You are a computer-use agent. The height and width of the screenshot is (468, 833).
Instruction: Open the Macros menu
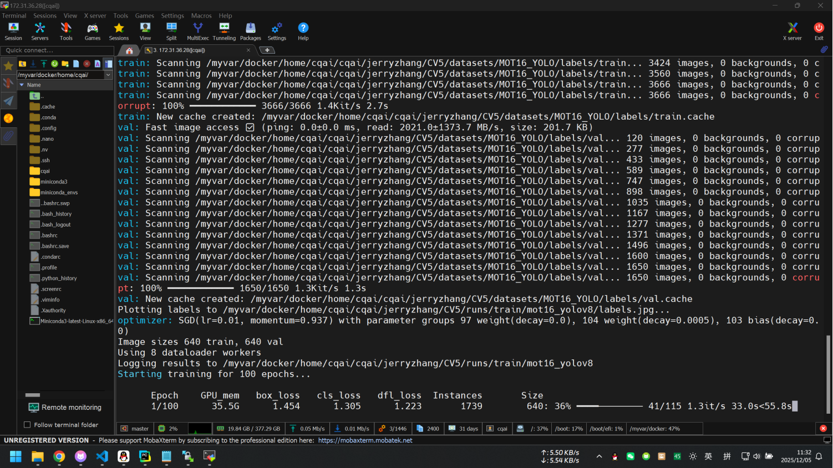pyautogui.click(x=201, y=16)
